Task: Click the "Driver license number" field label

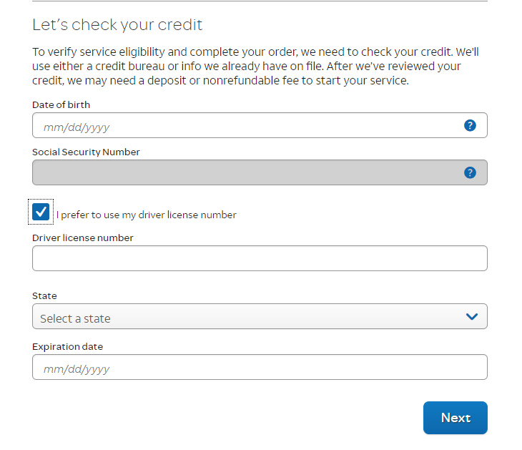Action: pyautogui.click(x=83, y=238)
